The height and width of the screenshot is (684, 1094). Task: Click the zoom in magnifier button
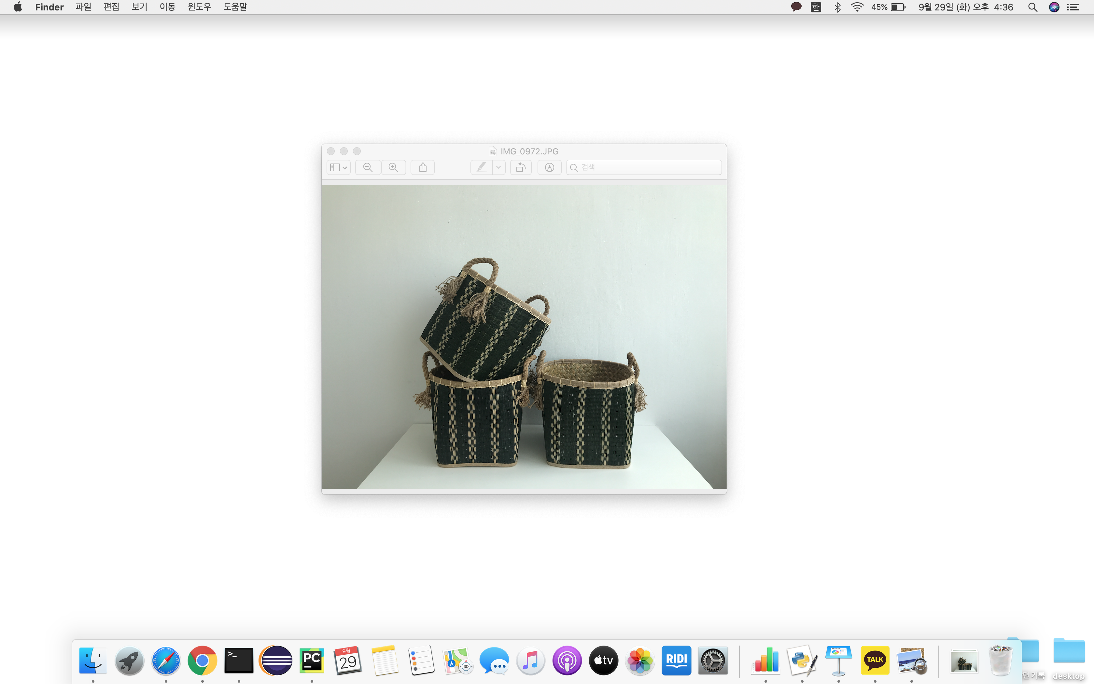point(393,167)
